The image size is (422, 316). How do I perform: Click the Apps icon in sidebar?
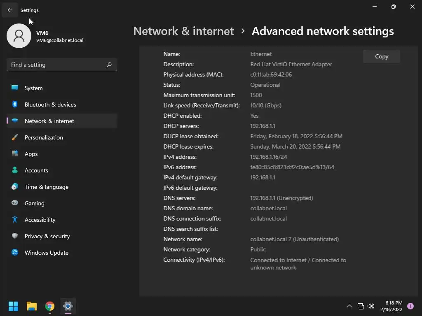(15, 154)
